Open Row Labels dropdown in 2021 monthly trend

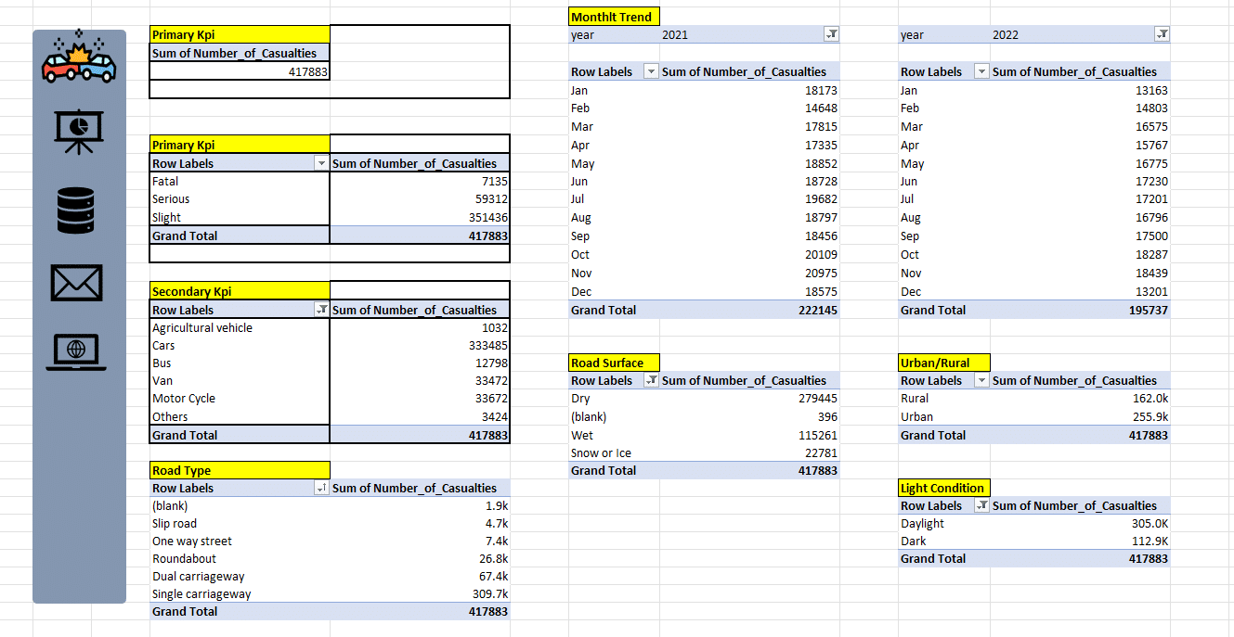[651, 71]
